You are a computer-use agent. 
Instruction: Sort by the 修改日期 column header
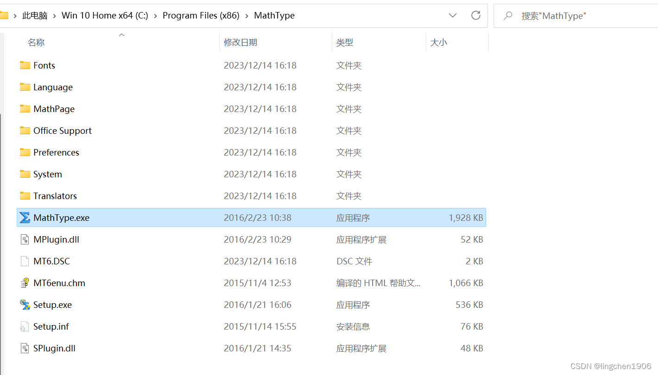pos(240,43)
